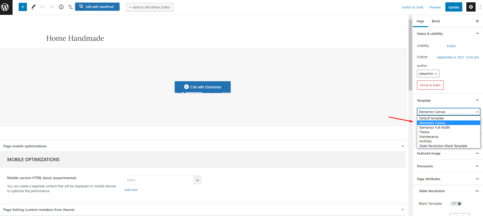The image size is (483, 216).
Task: Open the list view outline icon
Action: (x=70, y=7)
